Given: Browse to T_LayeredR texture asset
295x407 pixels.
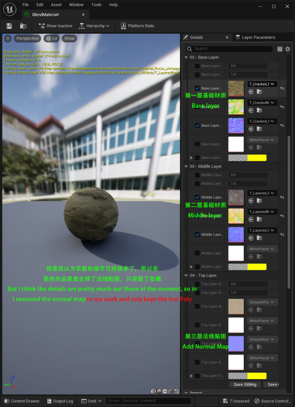Looking at the screenshot, I should coord(259,219).
